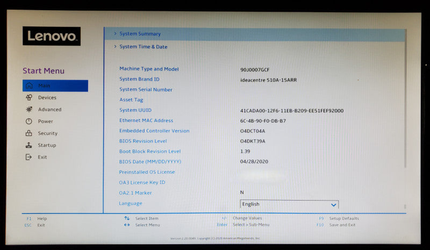Click the value O4DCT04A
This screenshot has height=250, width=430.
(253, 131)
